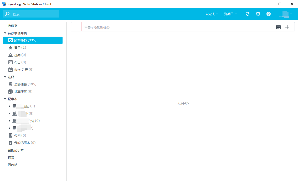Click the notebook icon for 公司
This screenshot has width=298, height=181.
pos(11,135)
